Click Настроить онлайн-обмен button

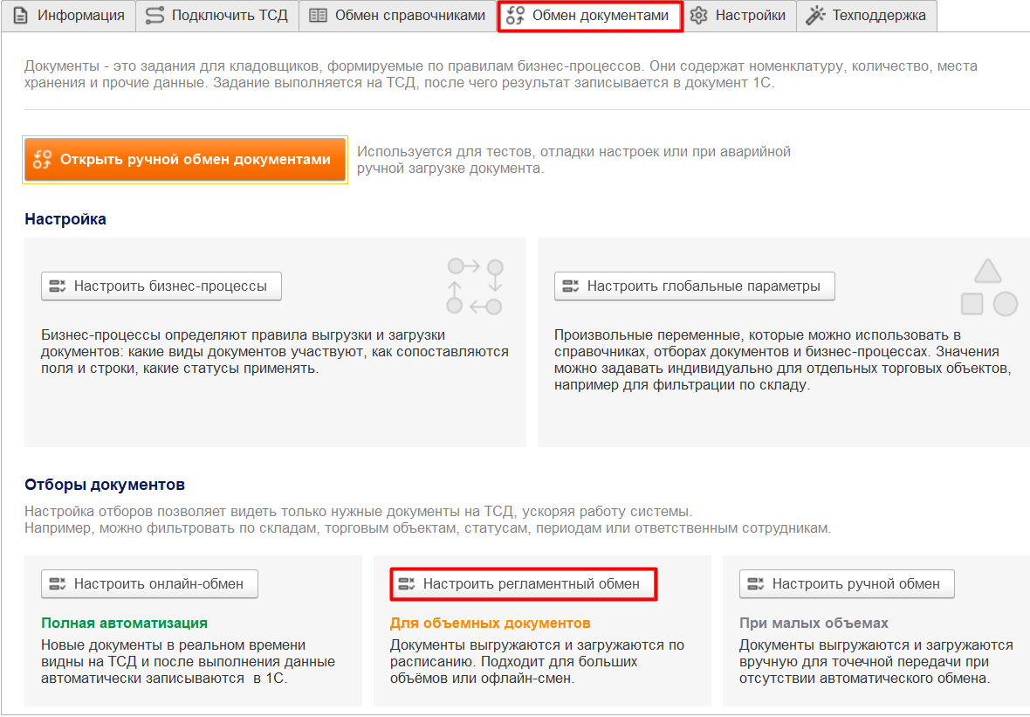pyautogui.click(x=149, y=583)
